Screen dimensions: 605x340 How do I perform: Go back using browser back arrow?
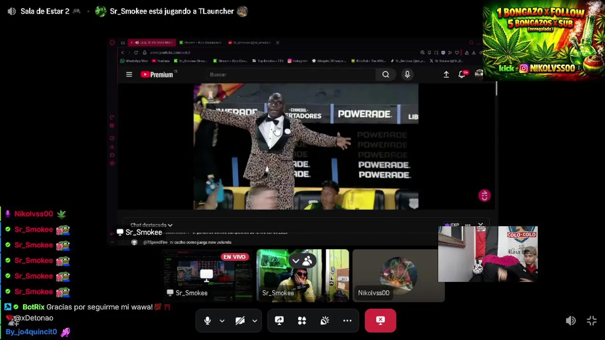pos(123,52)
